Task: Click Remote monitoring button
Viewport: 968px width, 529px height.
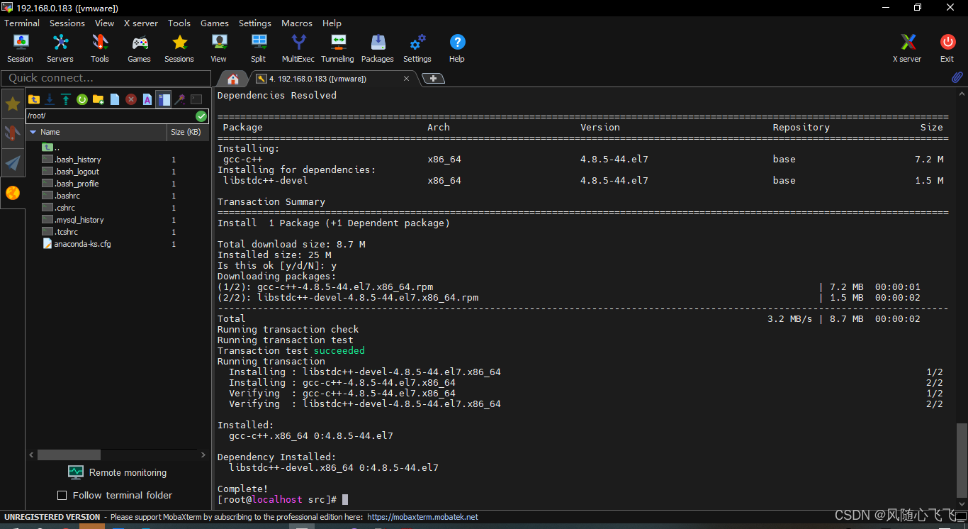Action: click(118, 472)
